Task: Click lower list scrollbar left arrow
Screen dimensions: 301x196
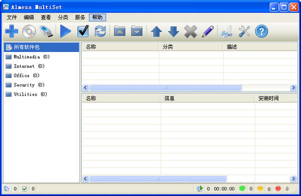Action: pyautogui.click(x=85, y=179)
